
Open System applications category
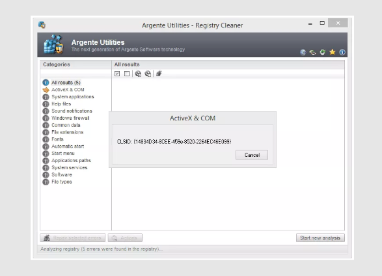click(x=73, y=97)
